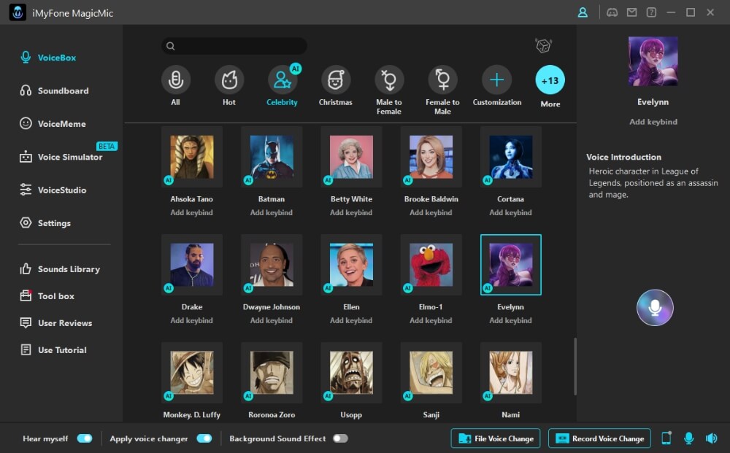Open User Reviews
The image size is (730, 453).
click(56, 322)
